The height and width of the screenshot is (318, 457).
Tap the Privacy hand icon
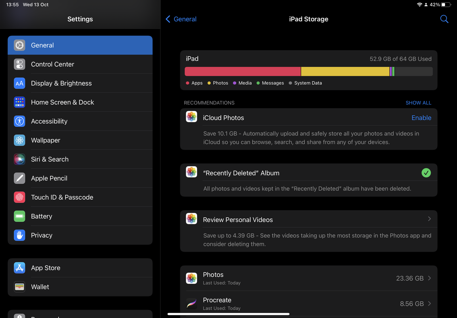coord(19,235)
